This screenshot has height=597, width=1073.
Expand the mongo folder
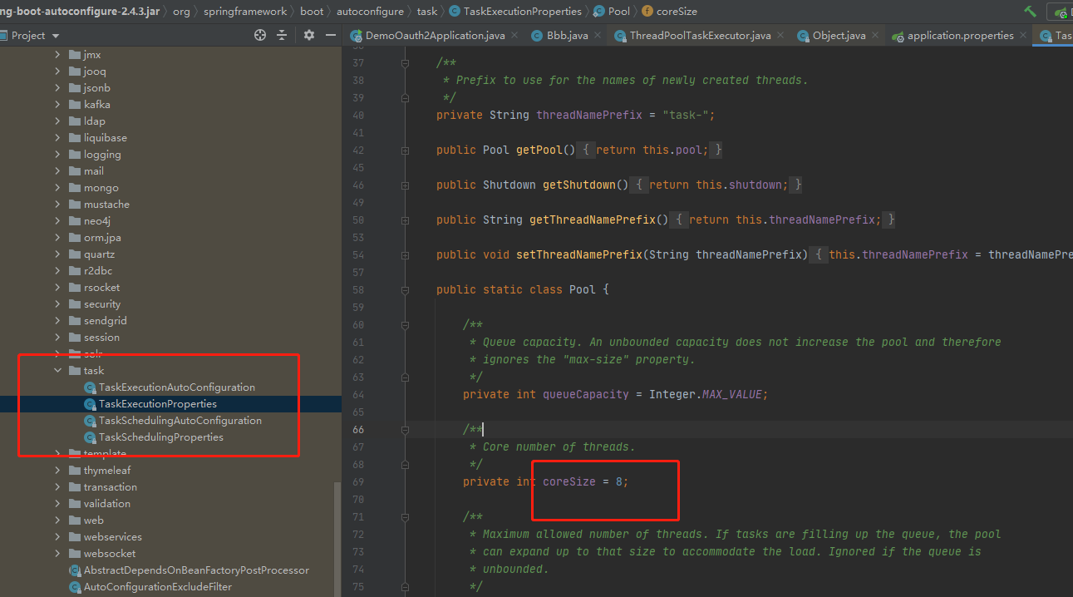[57, 188]
